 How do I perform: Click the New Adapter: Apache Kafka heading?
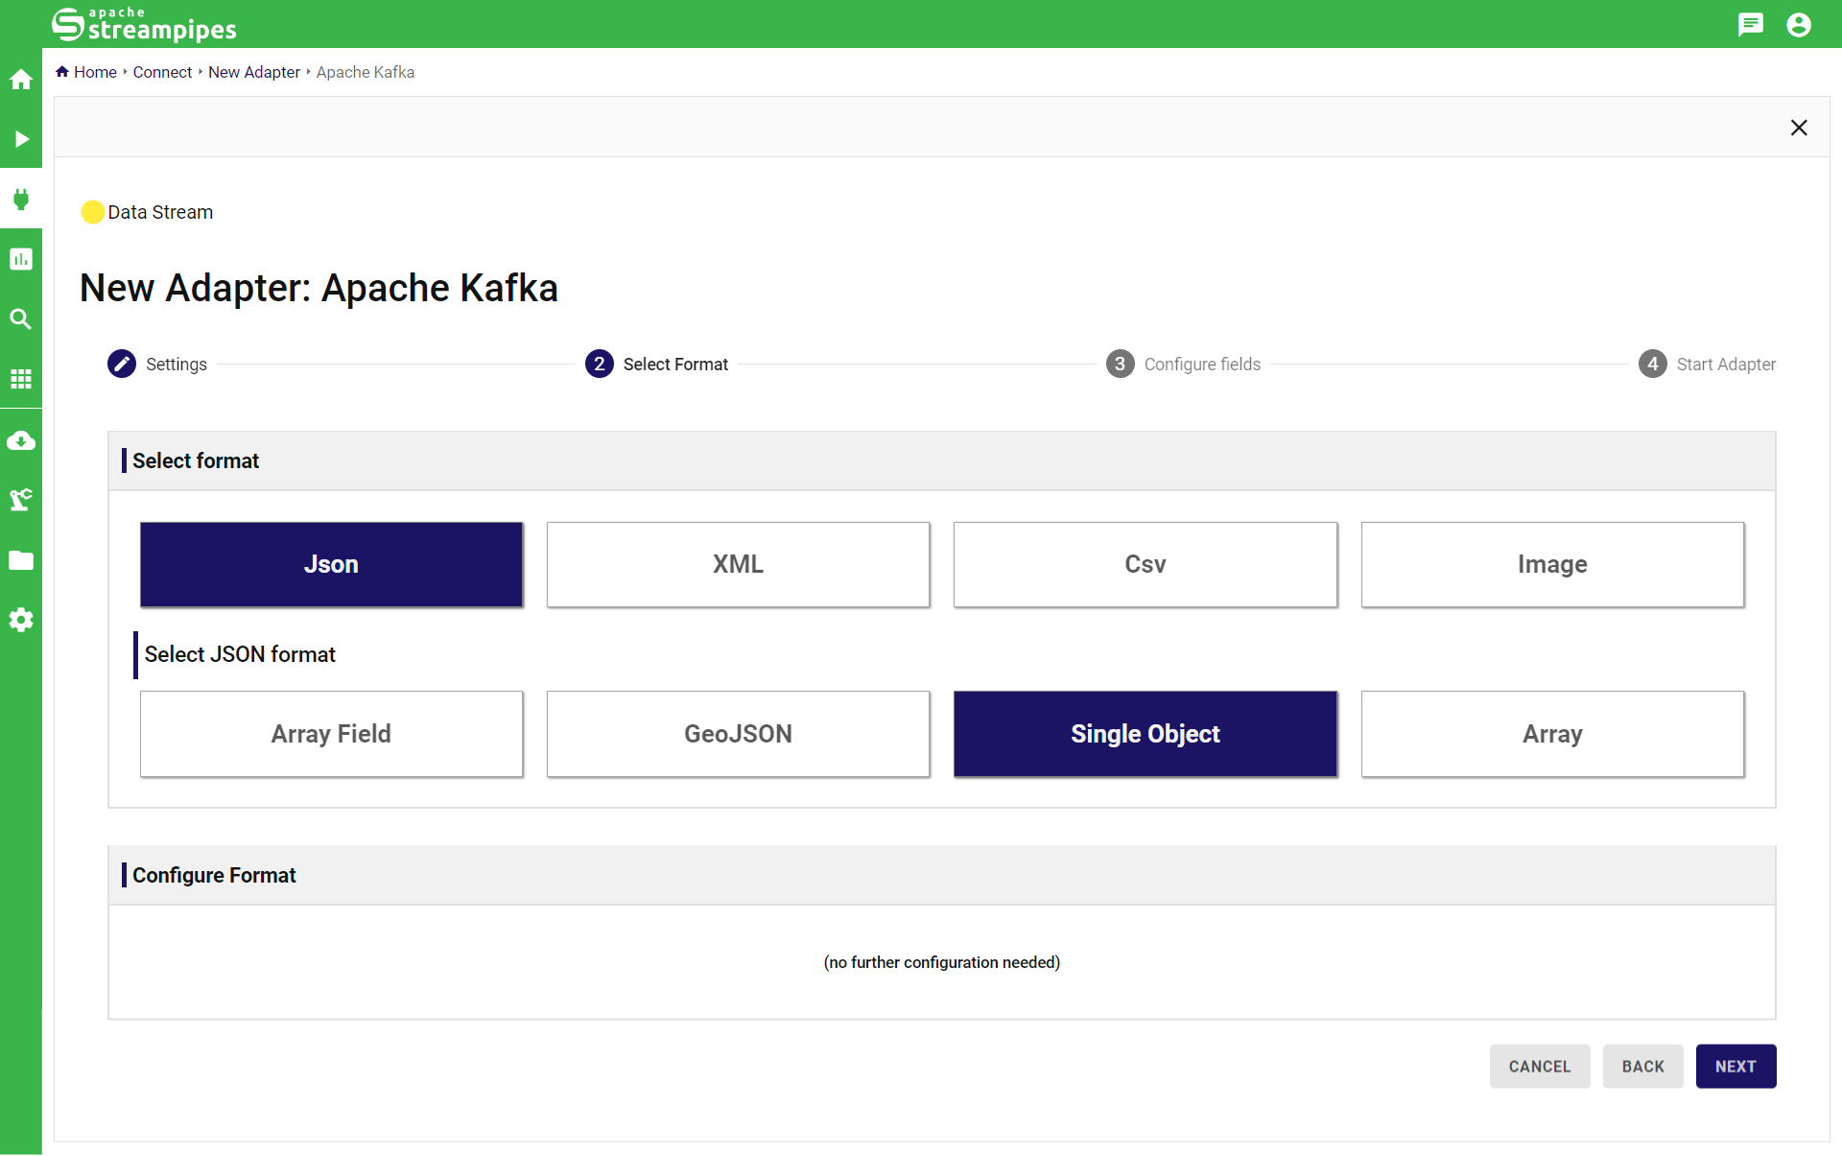pos(319,288)
